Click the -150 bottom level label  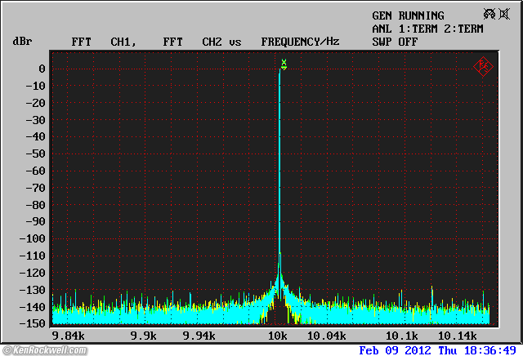[x=34, y=324]
